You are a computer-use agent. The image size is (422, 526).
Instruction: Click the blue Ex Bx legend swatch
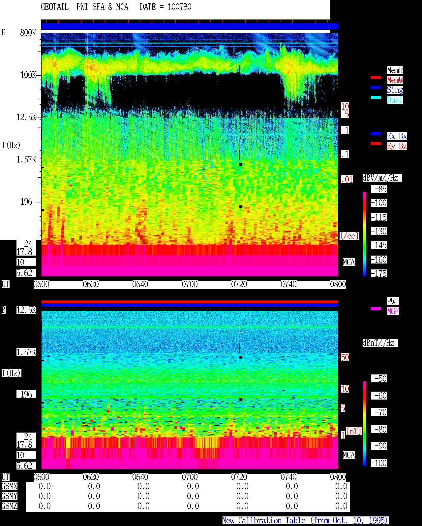[x=376, y=134]
